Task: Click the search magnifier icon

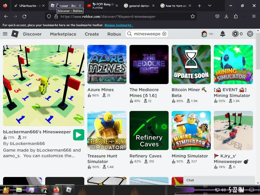Action: (129, 34)
